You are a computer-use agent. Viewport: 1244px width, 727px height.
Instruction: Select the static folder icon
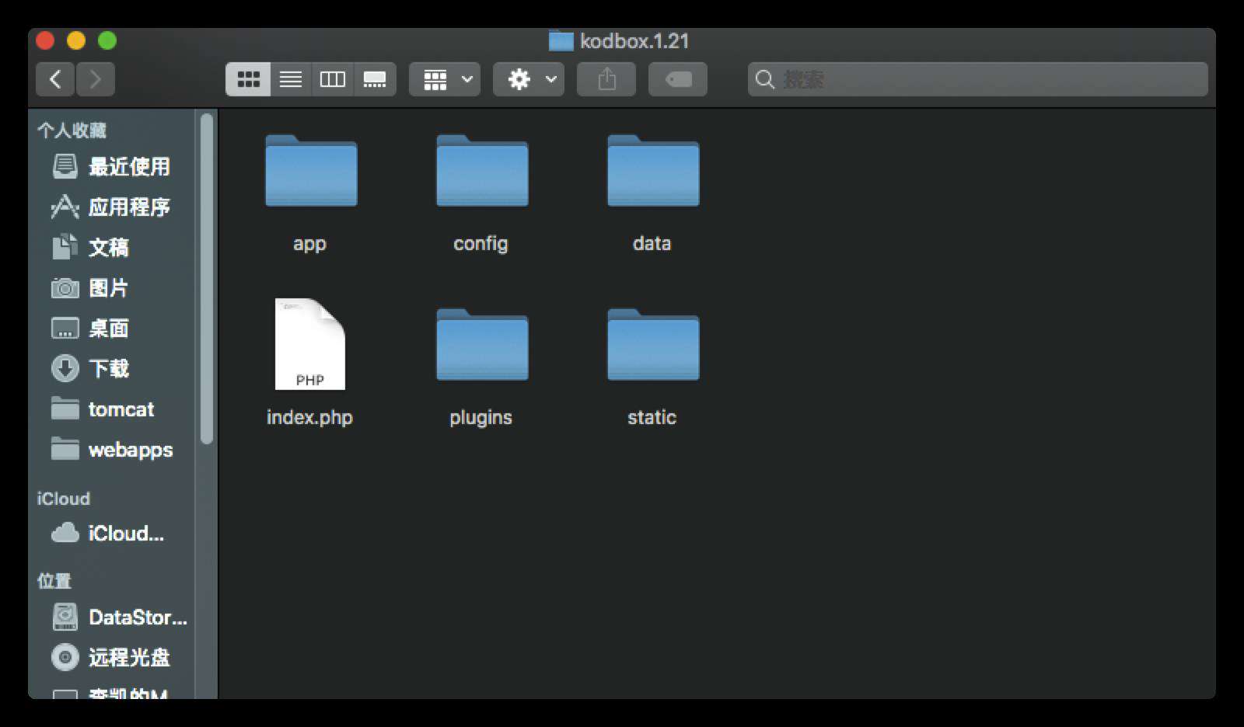click(653, 345)
